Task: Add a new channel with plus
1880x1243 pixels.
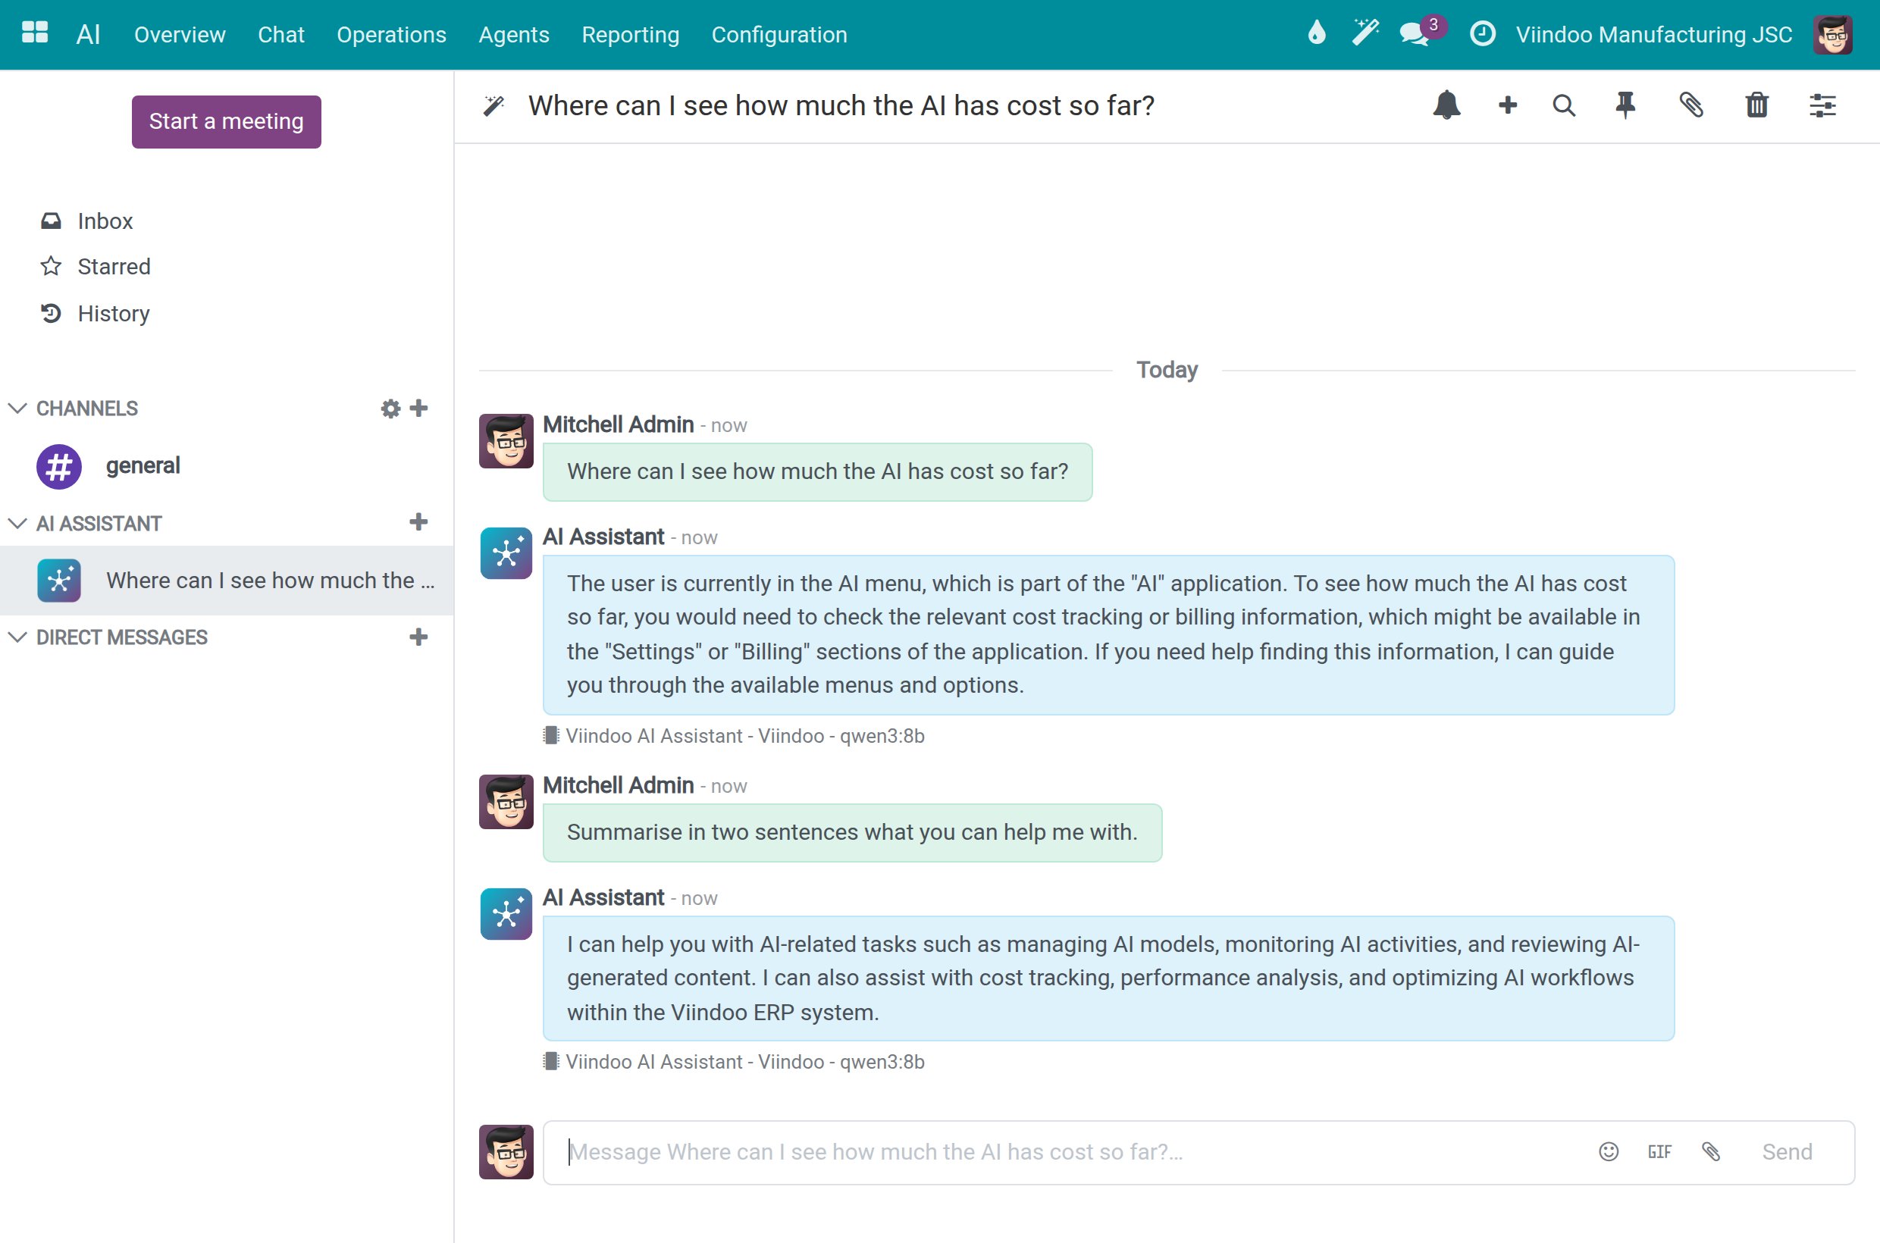Action: (x=418, y=409)
